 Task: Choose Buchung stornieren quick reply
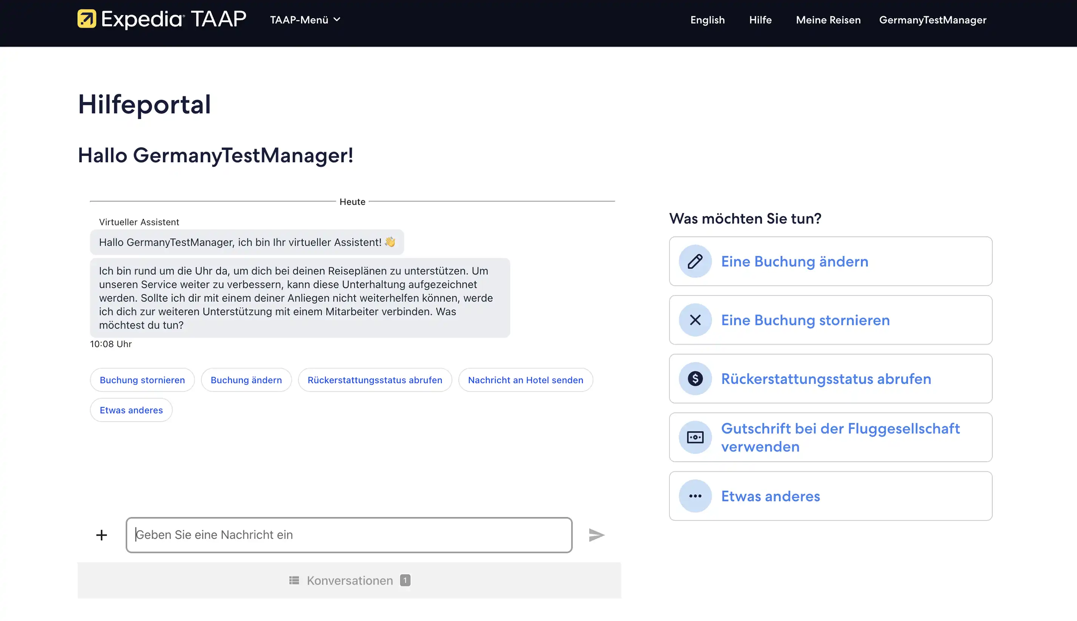(x=142, y=380)
